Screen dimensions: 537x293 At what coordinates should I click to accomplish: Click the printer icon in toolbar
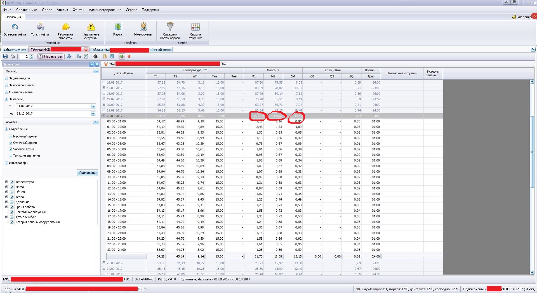coord(13,56)
